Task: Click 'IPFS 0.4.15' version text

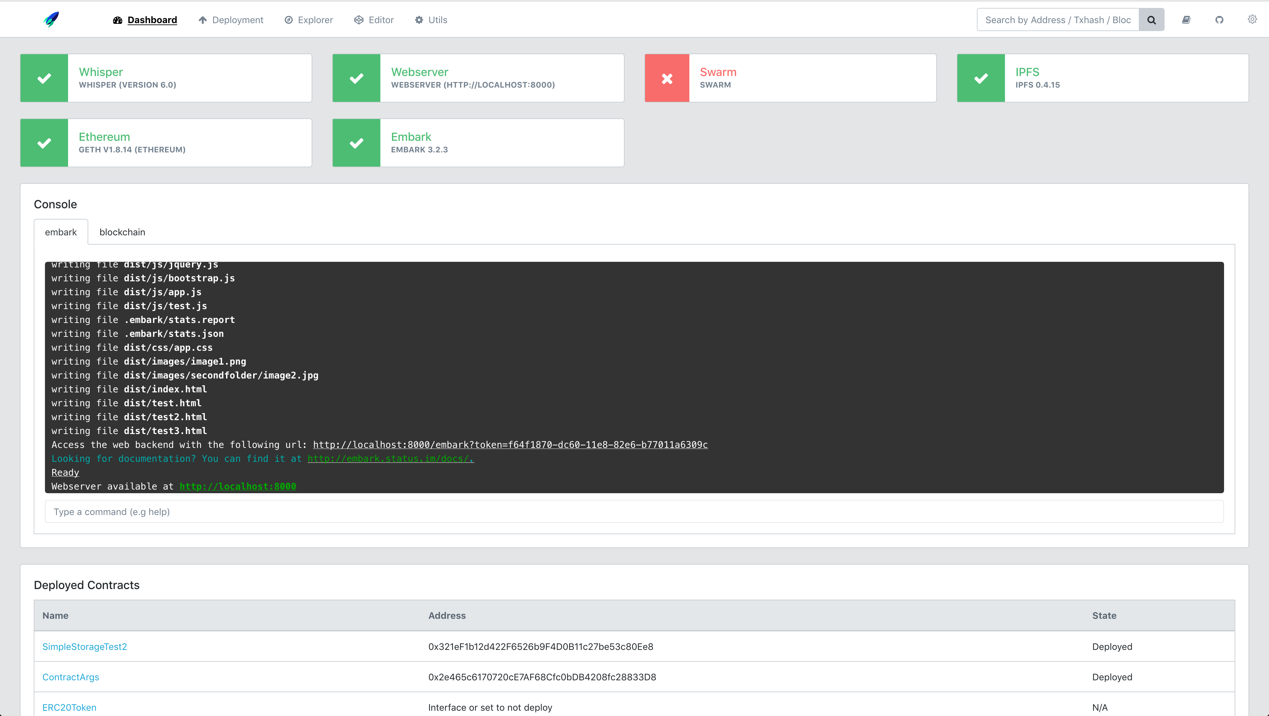Action: [1037, 85]
